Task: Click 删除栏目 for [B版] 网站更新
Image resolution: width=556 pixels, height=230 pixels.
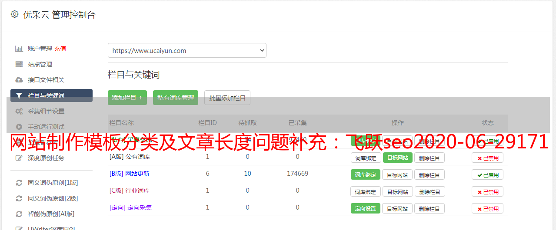Action: click(429, 174)
